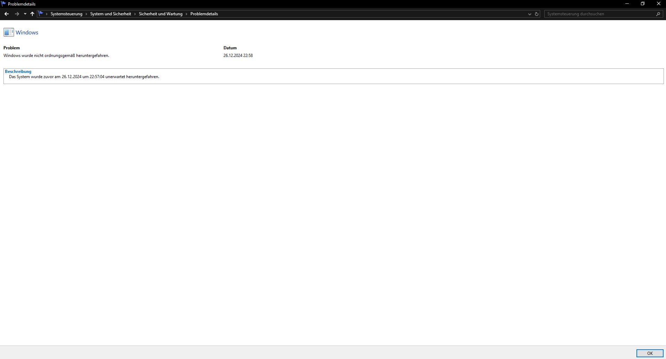
Task: Select the Problem column label
Action: coord(11,48)
